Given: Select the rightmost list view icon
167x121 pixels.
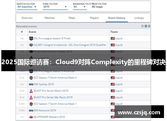Looking at the screenshot, I should coord(149,26).
